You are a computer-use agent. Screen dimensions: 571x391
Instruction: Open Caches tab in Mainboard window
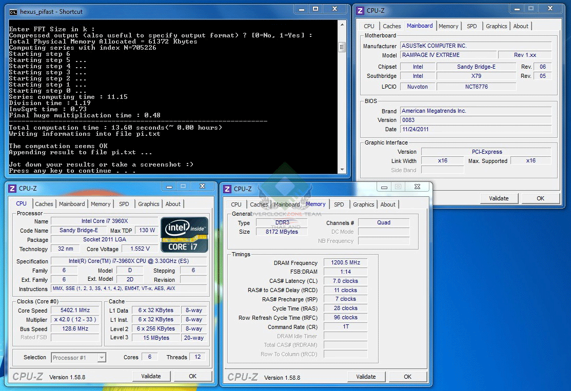click(392, 26)
